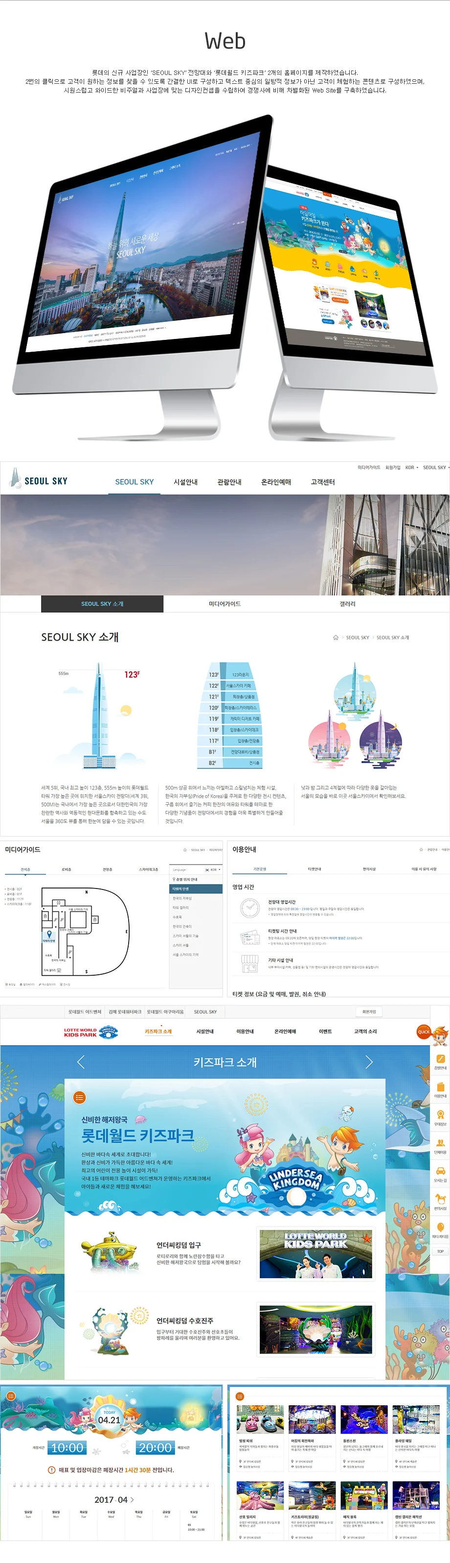Viewport: 450px width, 1563px height.
Task: Expand the KOR language dropdown in header
Action: pyautogui.click(x=412, y=467)
